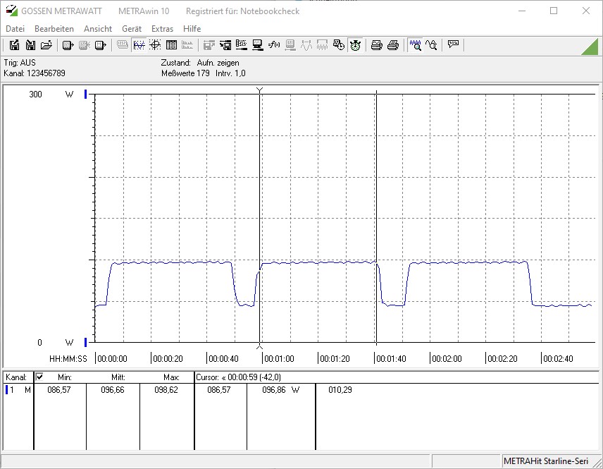Click the curve zoom magnifier icon

tap(431, 45)
